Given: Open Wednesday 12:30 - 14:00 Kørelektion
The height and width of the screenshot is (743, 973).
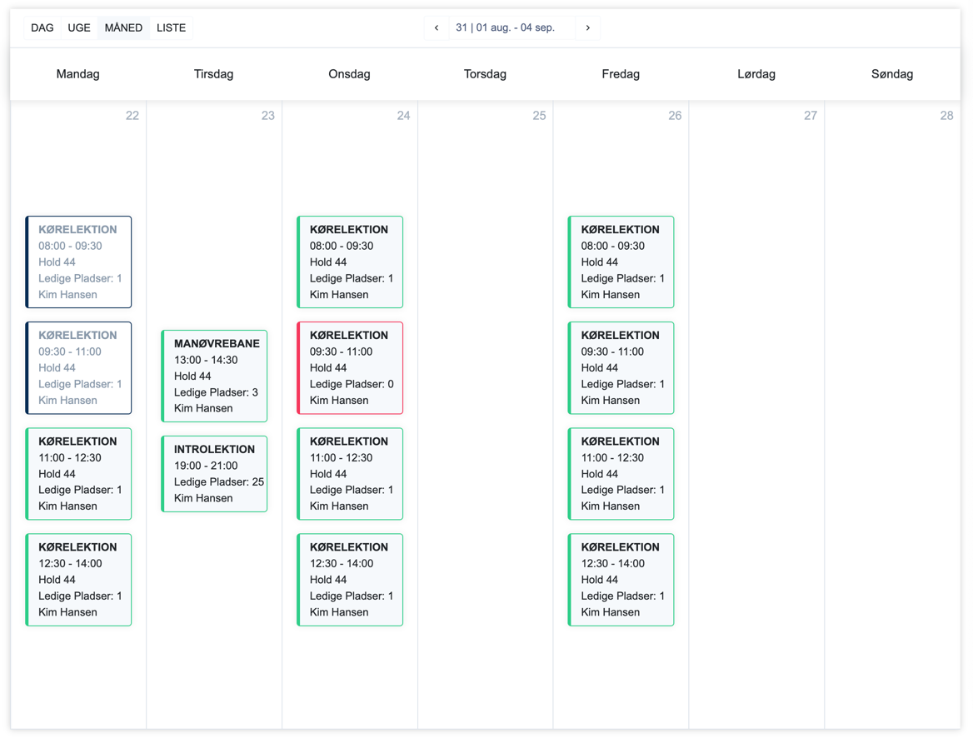Looking at the screenshot, I should pos(351,580).
